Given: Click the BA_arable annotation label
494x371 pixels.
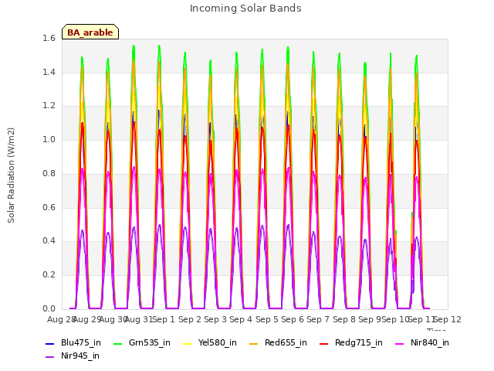Looking at the screenshot, I should (90, 32).
